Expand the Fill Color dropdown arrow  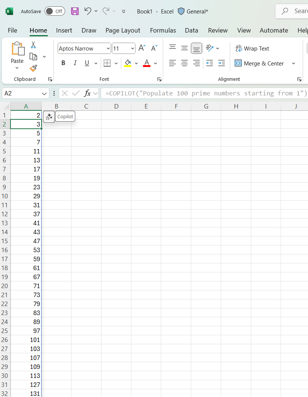pos(136,63)
